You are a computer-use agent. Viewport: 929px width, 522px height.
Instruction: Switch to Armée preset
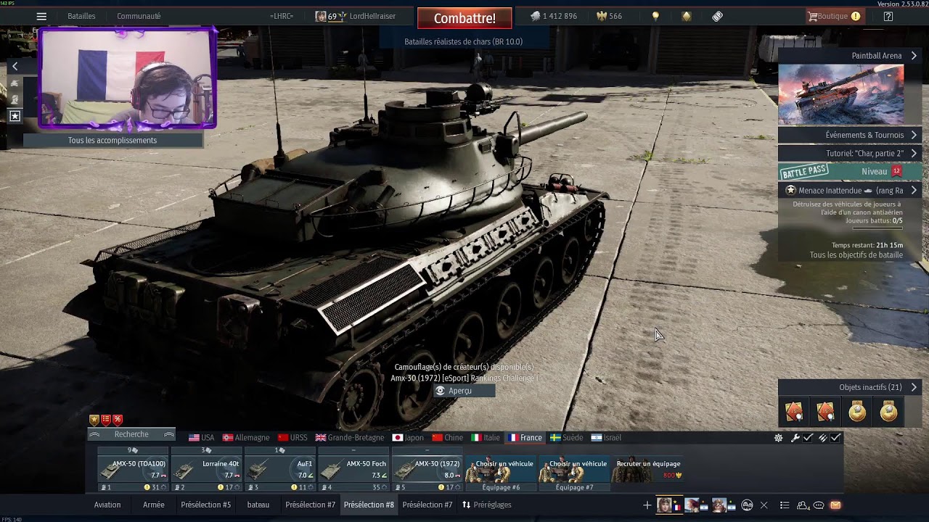154,505
